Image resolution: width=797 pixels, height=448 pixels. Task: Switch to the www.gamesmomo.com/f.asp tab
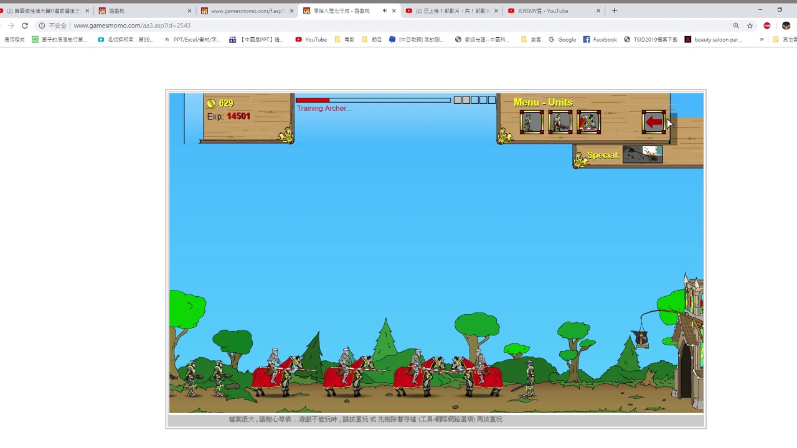click(x=247, y=11)
